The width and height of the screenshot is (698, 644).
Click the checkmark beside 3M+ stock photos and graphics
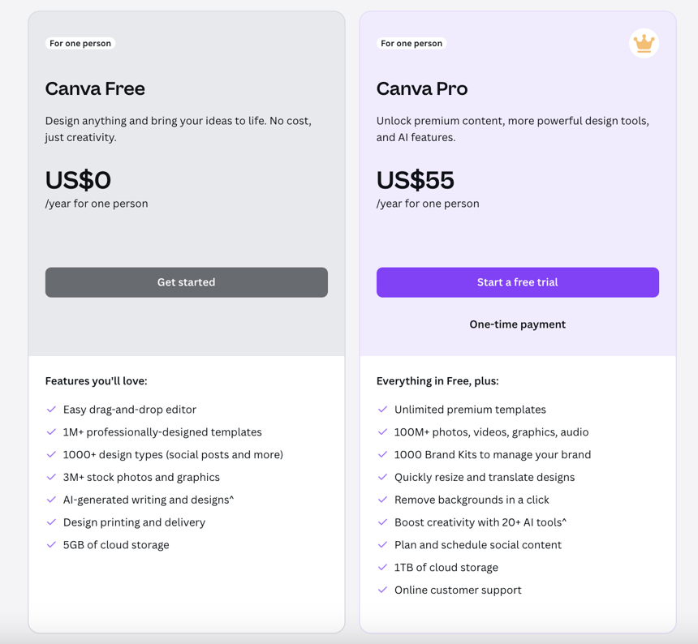pyautogui.click(x=51, y=478)
